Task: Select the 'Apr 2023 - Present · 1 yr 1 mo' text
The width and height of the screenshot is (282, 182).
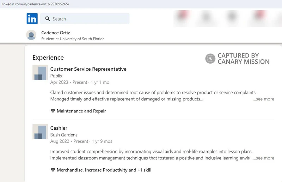Action: (80, 82)
